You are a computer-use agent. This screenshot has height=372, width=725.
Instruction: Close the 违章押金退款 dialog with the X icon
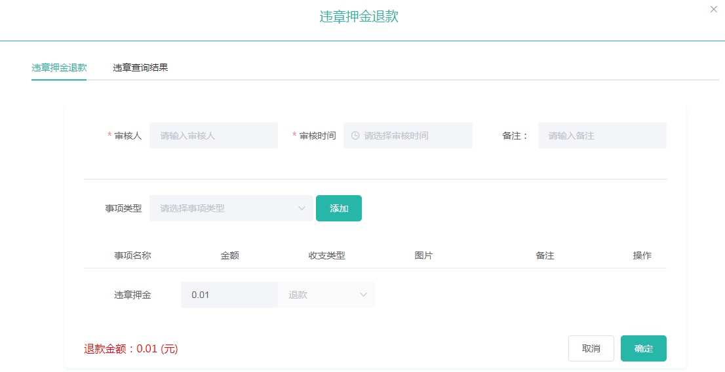pos(714,9)
